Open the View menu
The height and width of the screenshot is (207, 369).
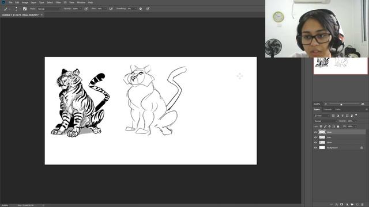point(71,2)
